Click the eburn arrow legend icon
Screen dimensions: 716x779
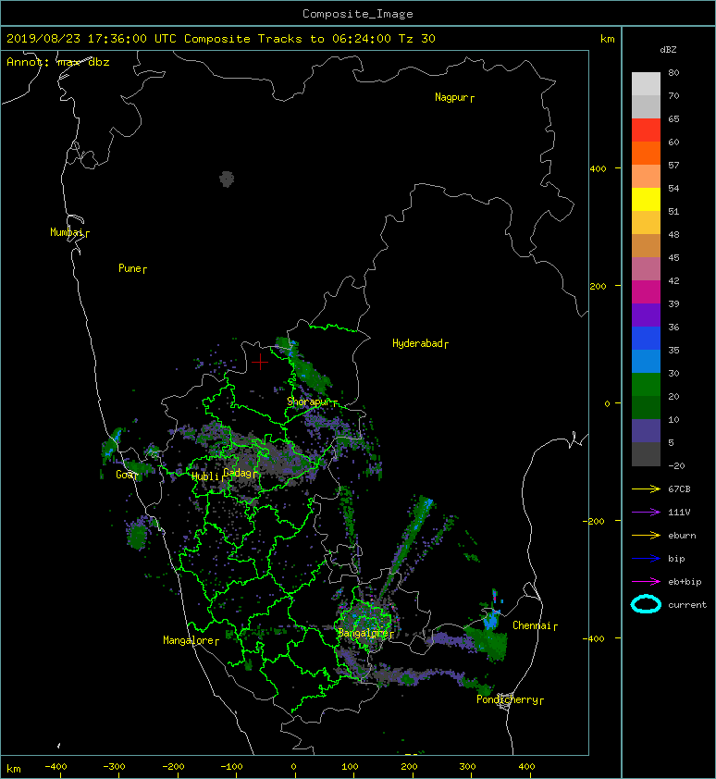(646, 535)
